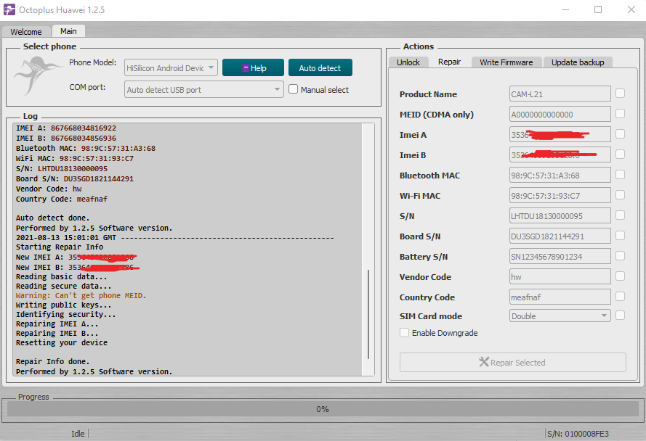Tick the Vendor Code checkbox
Image resolution: width=646 pixels, height=441 pixels.
pos(620,276)
